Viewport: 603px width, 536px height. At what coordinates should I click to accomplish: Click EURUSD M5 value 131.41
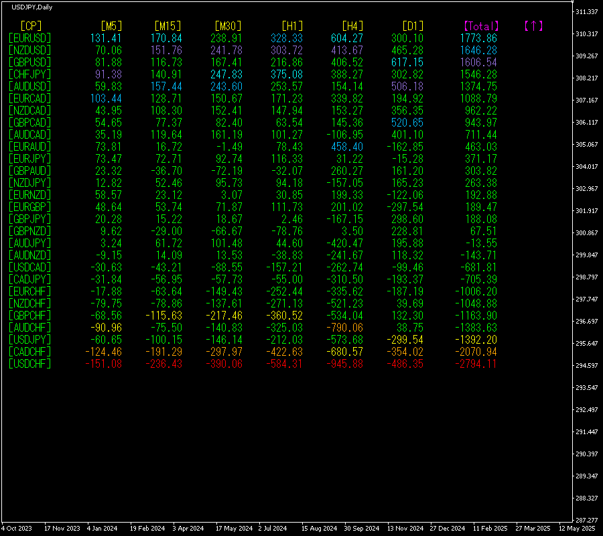[x=106, y=38]
